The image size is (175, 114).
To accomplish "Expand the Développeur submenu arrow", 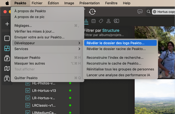I will coord(79,43).
